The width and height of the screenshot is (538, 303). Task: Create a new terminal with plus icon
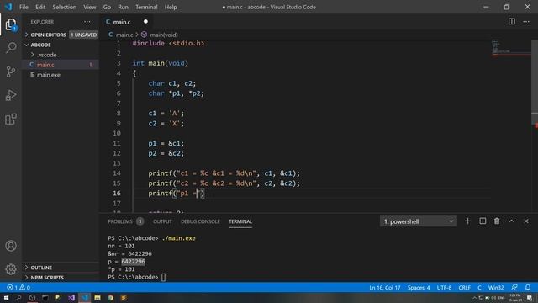point(467,221)
